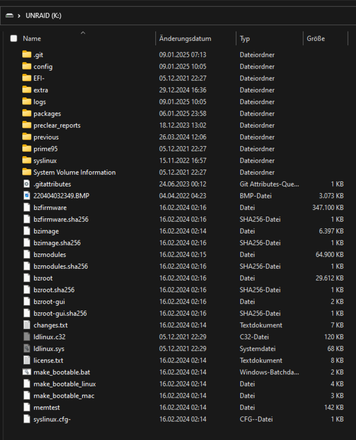The width and height of the screenshot is (356, 440).
Task: Click the date 15.11.2022 16:57 of syslinux
Action: tap(182, 161)
